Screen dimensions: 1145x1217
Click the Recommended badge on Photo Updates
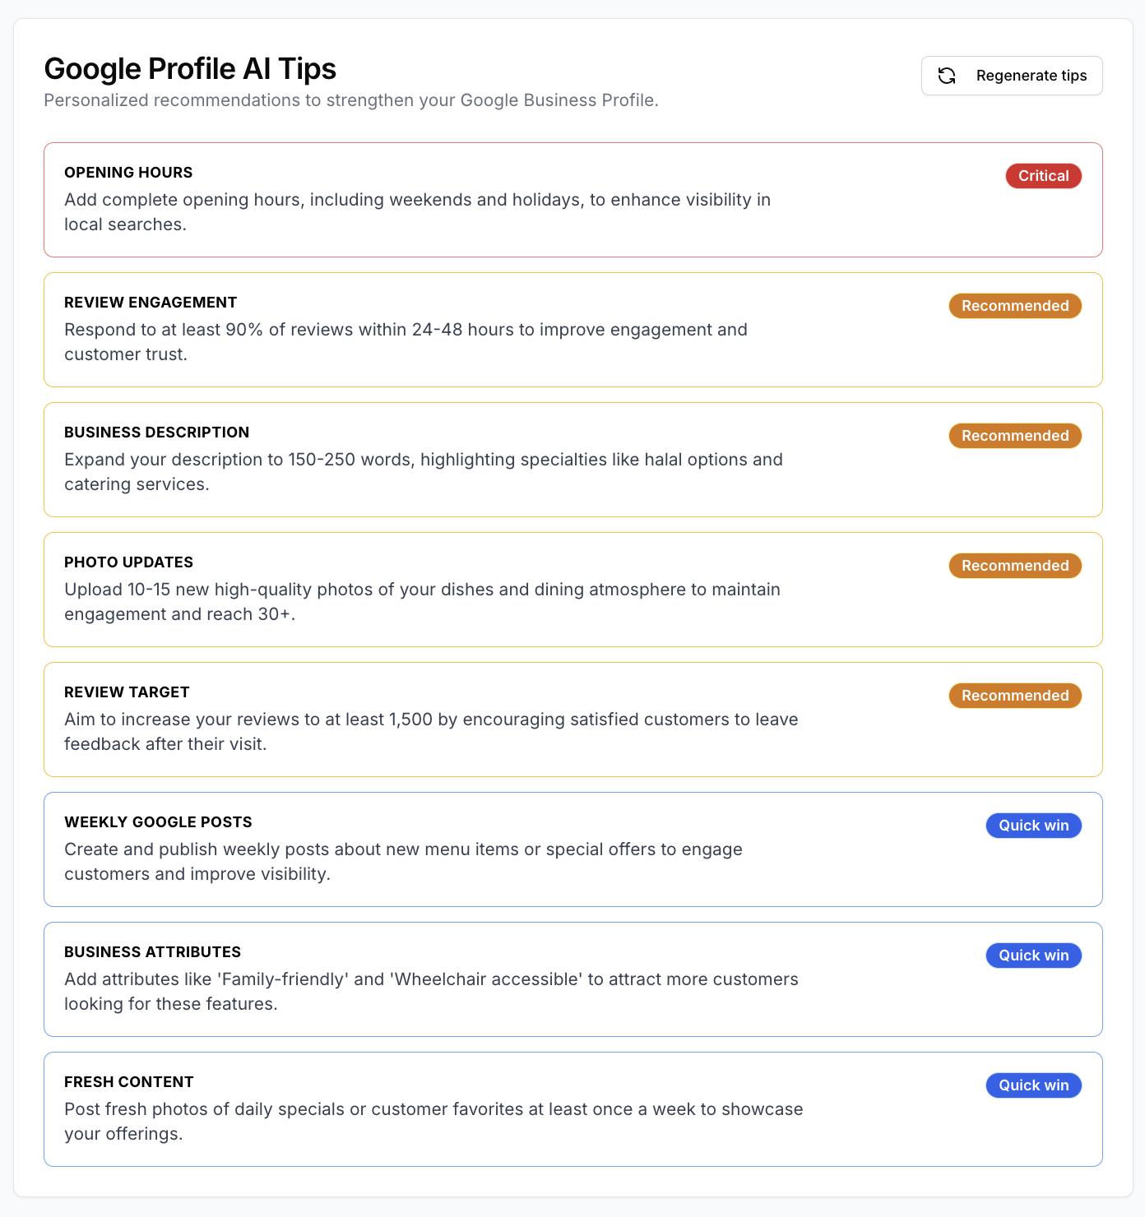pos(1014,565)
